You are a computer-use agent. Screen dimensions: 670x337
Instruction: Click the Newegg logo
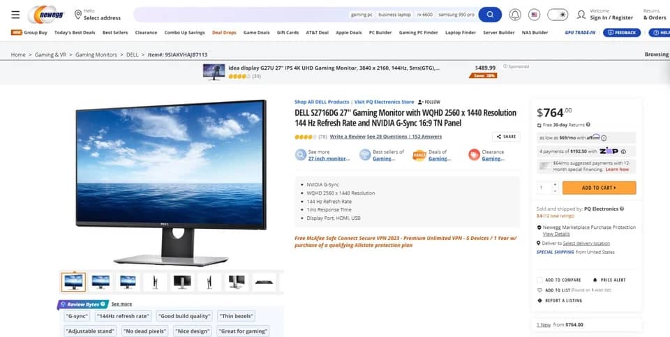(x=47, y=15)
